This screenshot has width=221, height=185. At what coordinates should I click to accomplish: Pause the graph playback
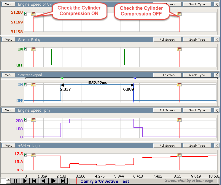tap(15, 181)
